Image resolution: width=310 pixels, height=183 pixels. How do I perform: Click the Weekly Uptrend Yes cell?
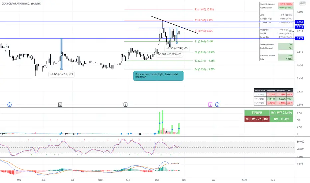coord(285,45)
